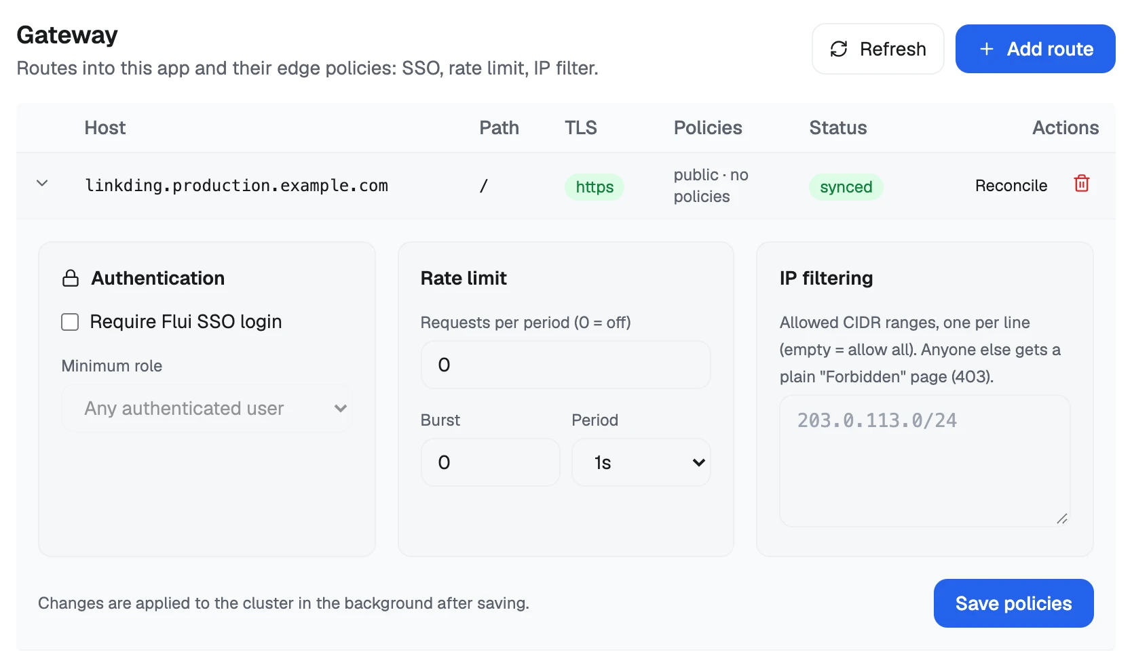Collapse the linkding.production.example.com row chevron
This screenshot has height=667, width=1132.
coord(42,184)
